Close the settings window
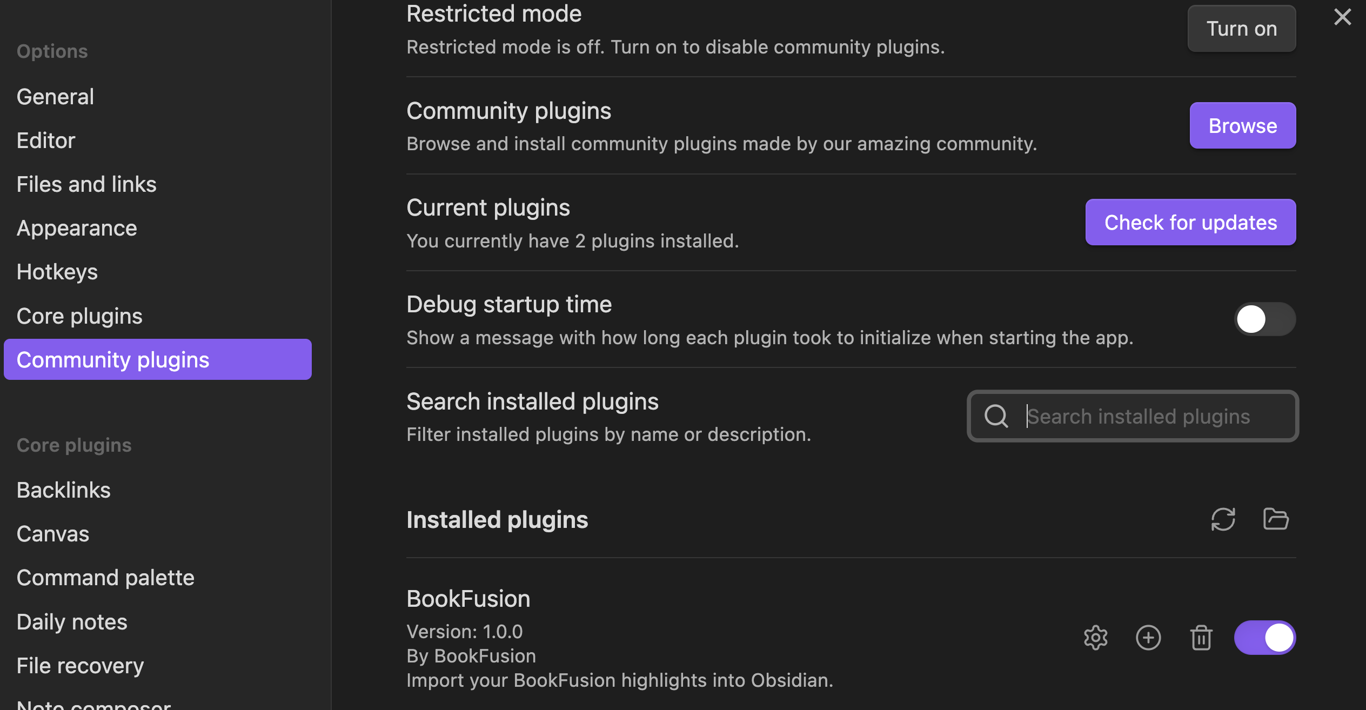This screenshot has height=710, width=1366. coord(1342,17)
